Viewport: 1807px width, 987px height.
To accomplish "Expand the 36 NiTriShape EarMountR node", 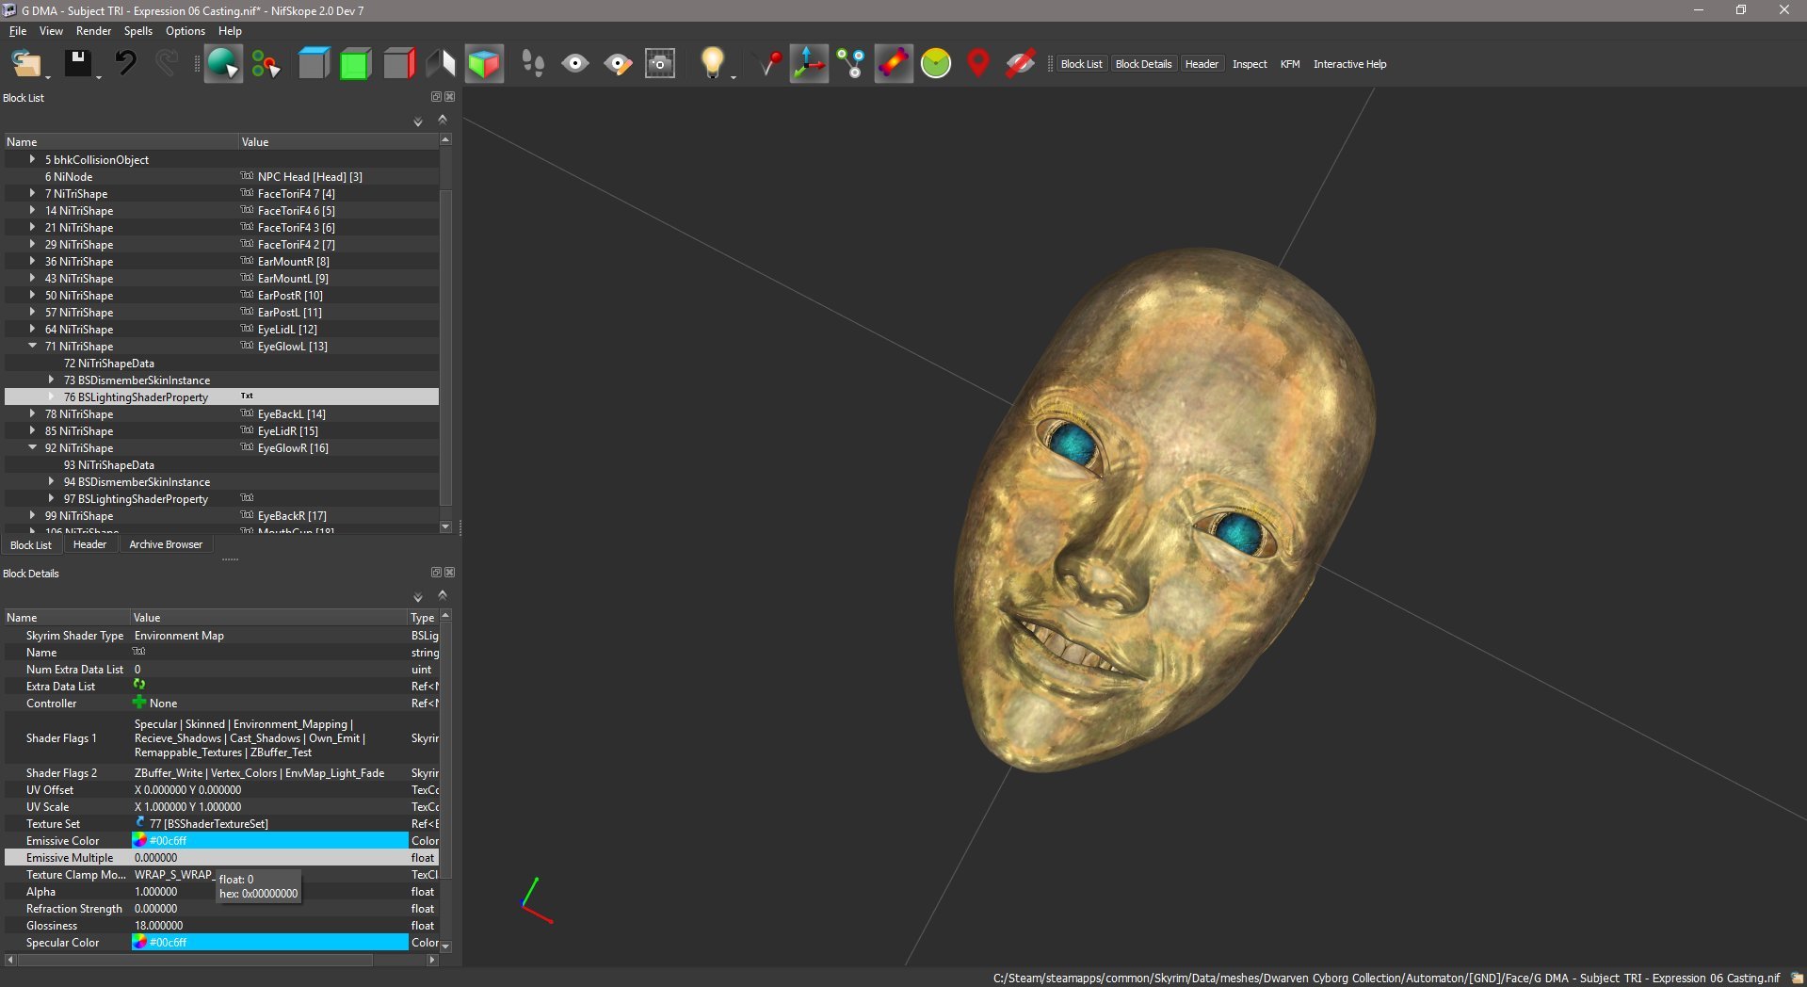I will click(32, 261).
